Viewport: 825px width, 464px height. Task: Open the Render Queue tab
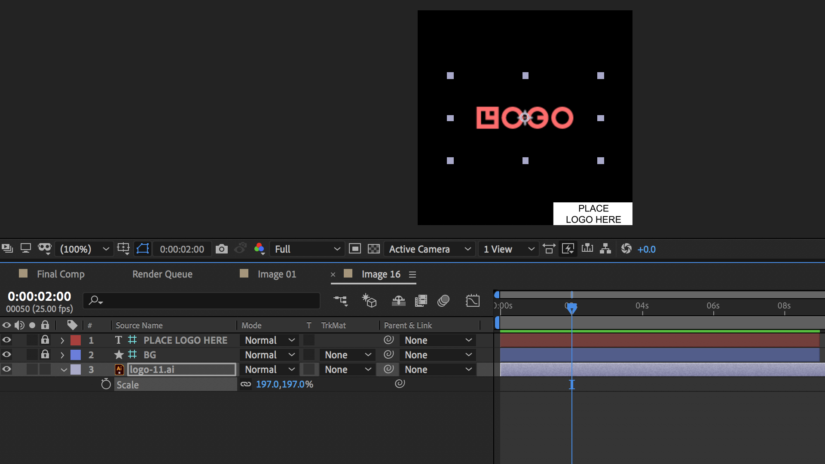coord(162,274)
